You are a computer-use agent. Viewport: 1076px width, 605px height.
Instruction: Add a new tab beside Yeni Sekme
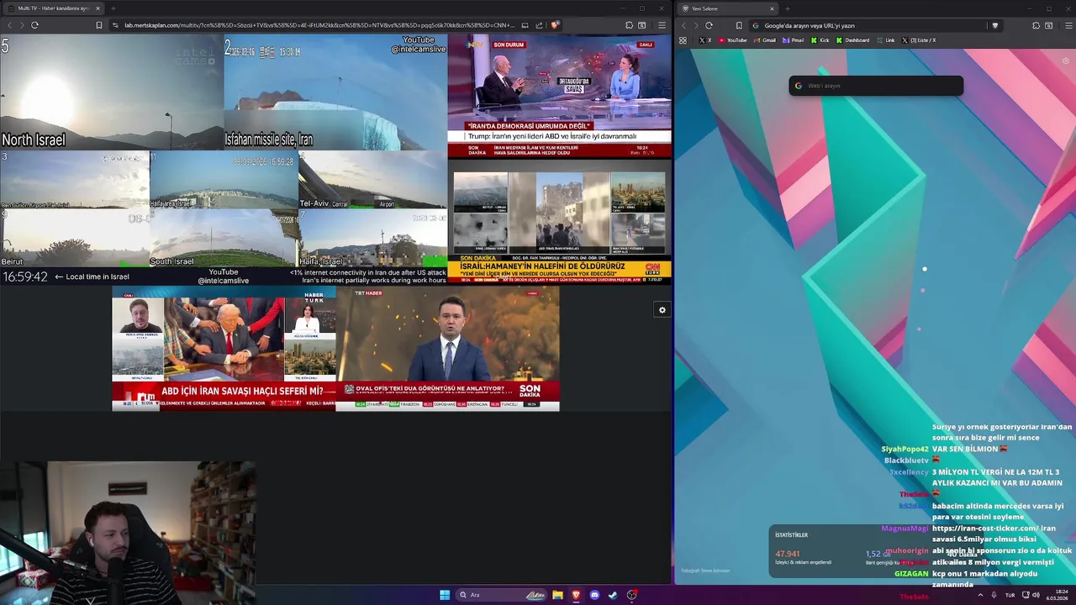pos(788,8)
